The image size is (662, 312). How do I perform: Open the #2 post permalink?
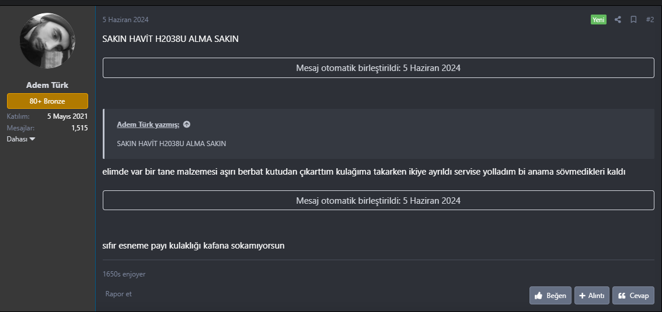pos(650,20)
